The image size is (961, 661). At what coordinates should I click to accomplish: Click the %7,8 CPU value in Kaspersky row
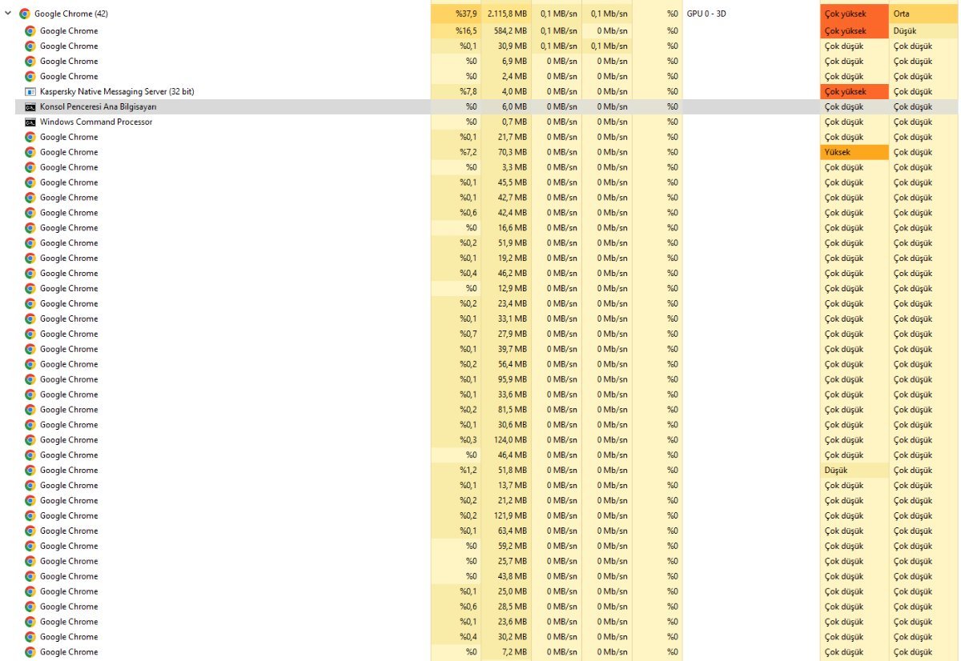tap(468, 91)
